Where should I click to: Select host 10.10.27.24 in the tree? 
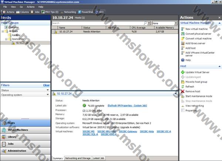pos(22,43)
